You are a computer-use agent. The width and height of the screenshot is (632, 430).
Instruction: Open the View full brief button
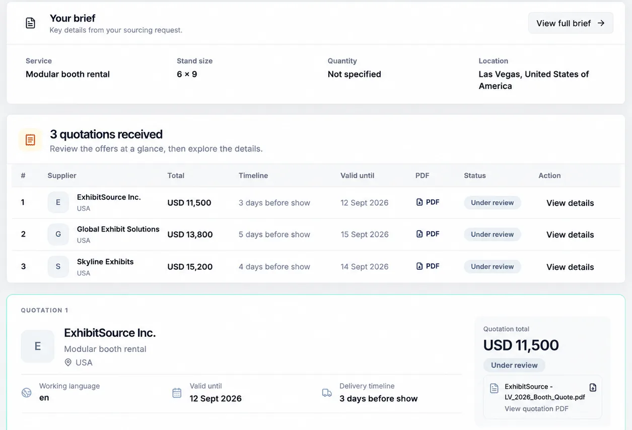571,23
